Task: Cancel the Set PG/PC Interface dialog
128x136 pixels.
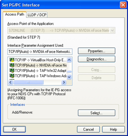Action: tap(88, 129)
